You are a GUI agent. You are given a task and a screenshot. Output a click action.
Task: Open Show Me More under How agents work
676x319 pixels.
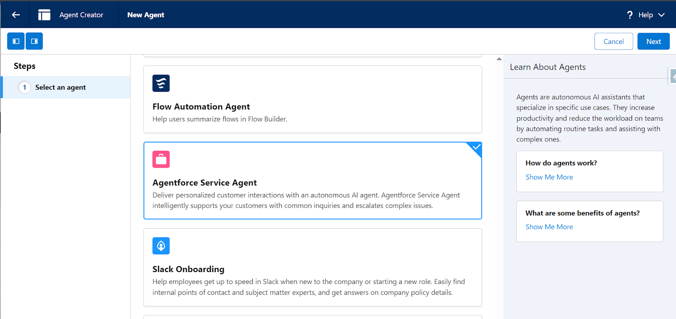(549, 177)
